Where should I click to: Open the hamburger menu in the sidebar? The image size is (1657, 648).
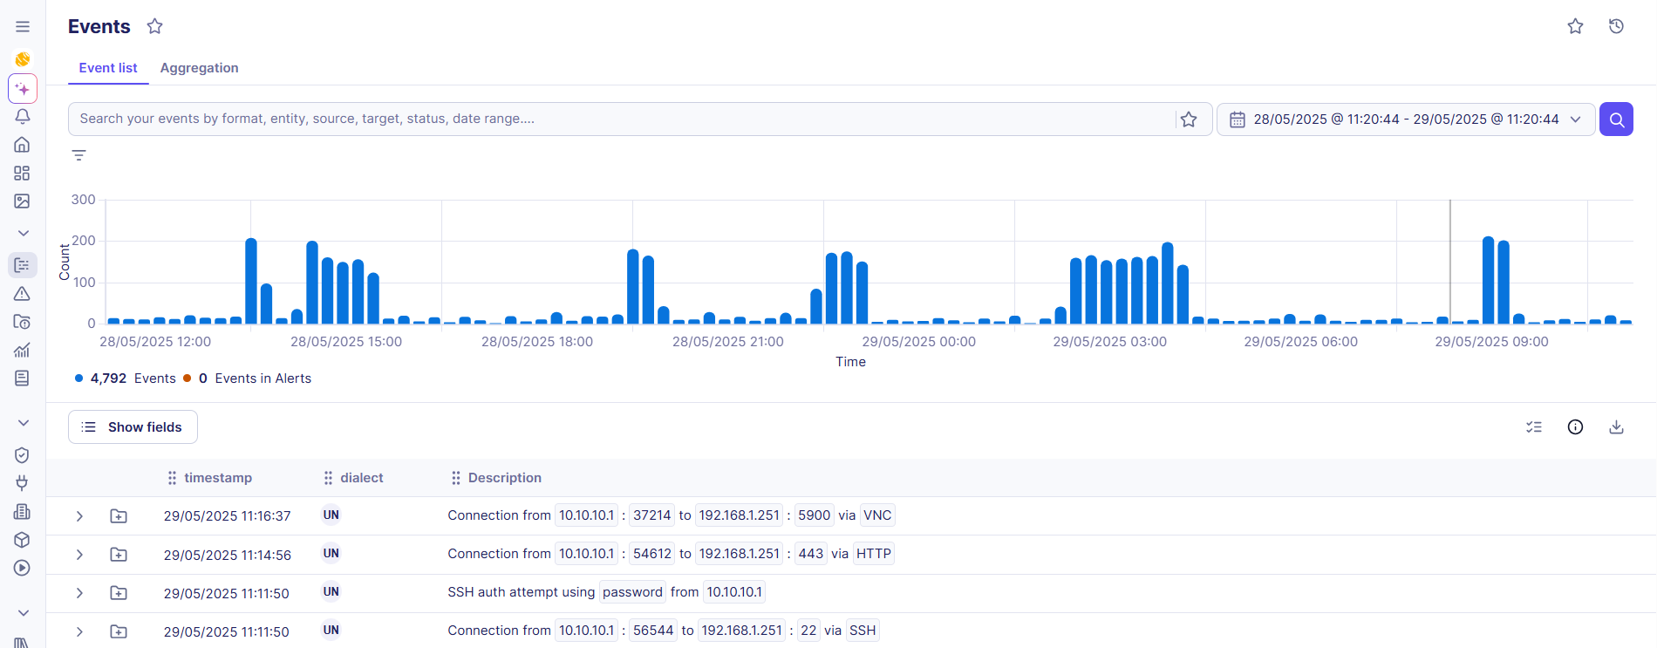coord(23,27)
